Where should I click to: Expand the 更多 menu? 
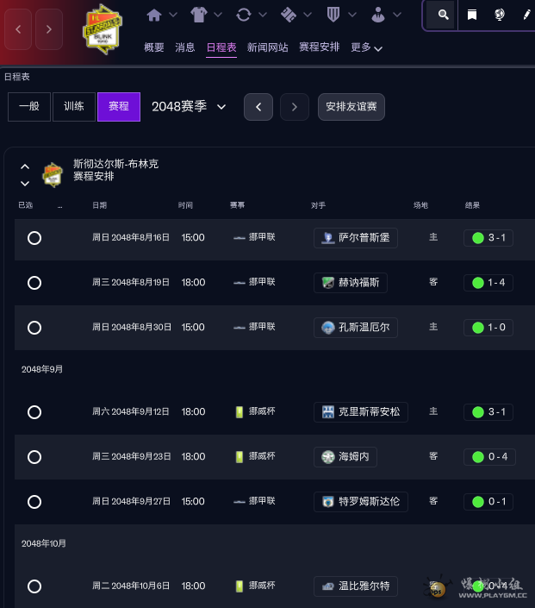(x=366, y=47)
